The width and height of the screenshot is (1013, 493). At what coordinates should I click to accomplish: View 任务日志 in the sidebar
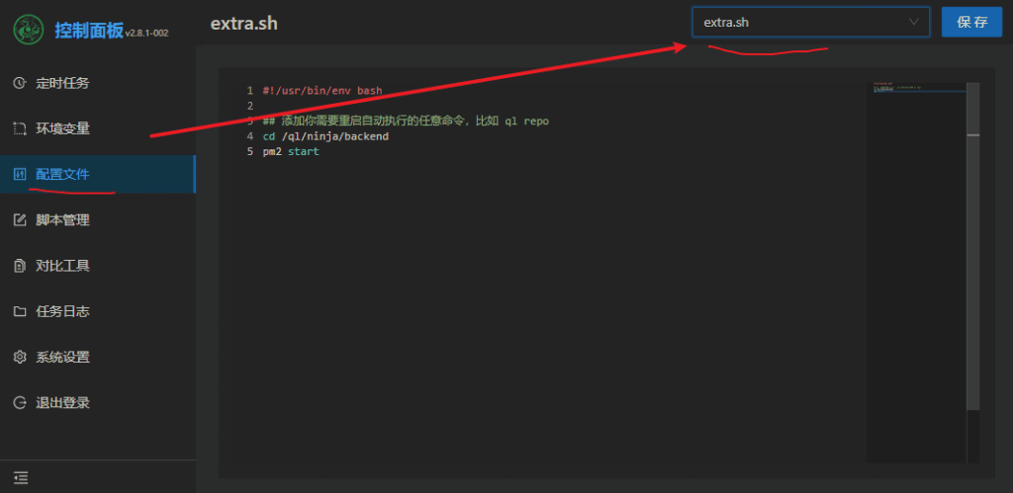pos(98,311)
